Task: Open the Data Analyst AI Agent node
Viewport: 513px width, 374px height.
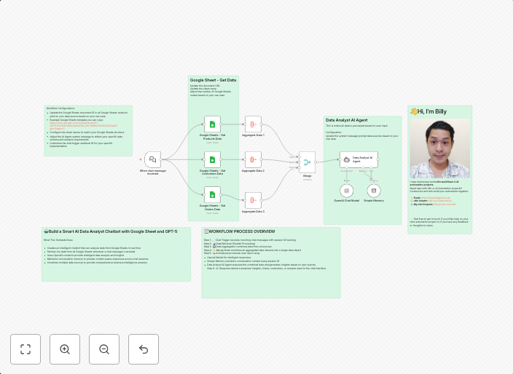Action: (359, 160)
